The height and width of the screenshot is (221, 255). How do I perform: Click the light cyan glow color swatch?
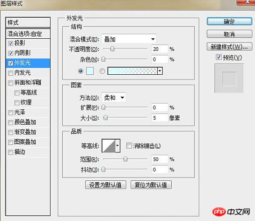90,71
